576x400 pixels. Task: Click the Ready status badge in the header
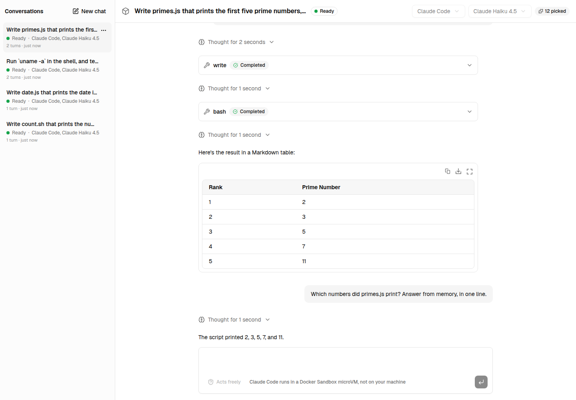[324, 11]
